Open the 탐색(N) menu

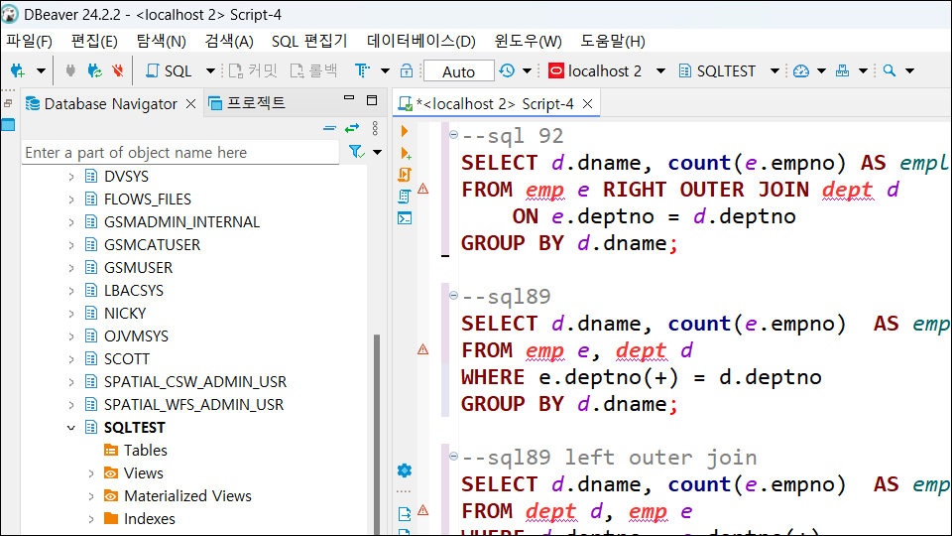click(x=161, y=41)
